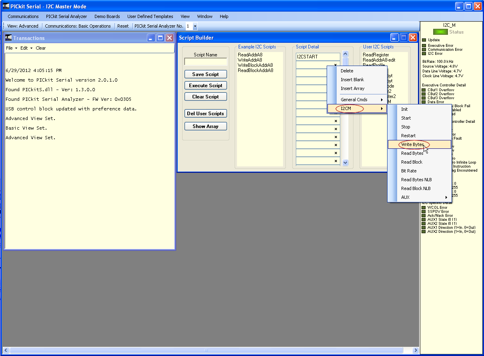Click the Del User Scripts button
This screenshot has height=356, width=484.
point(206,114)
